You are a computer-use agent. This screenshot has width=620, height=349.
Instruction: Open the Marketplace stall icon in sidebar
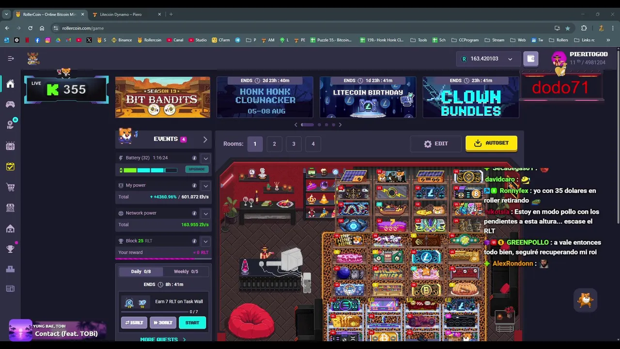click(10, 207)
